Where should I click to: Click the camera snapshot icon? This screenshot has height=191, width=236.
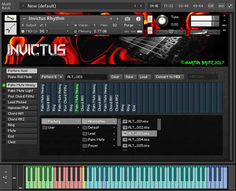click(x=127, y=19)
